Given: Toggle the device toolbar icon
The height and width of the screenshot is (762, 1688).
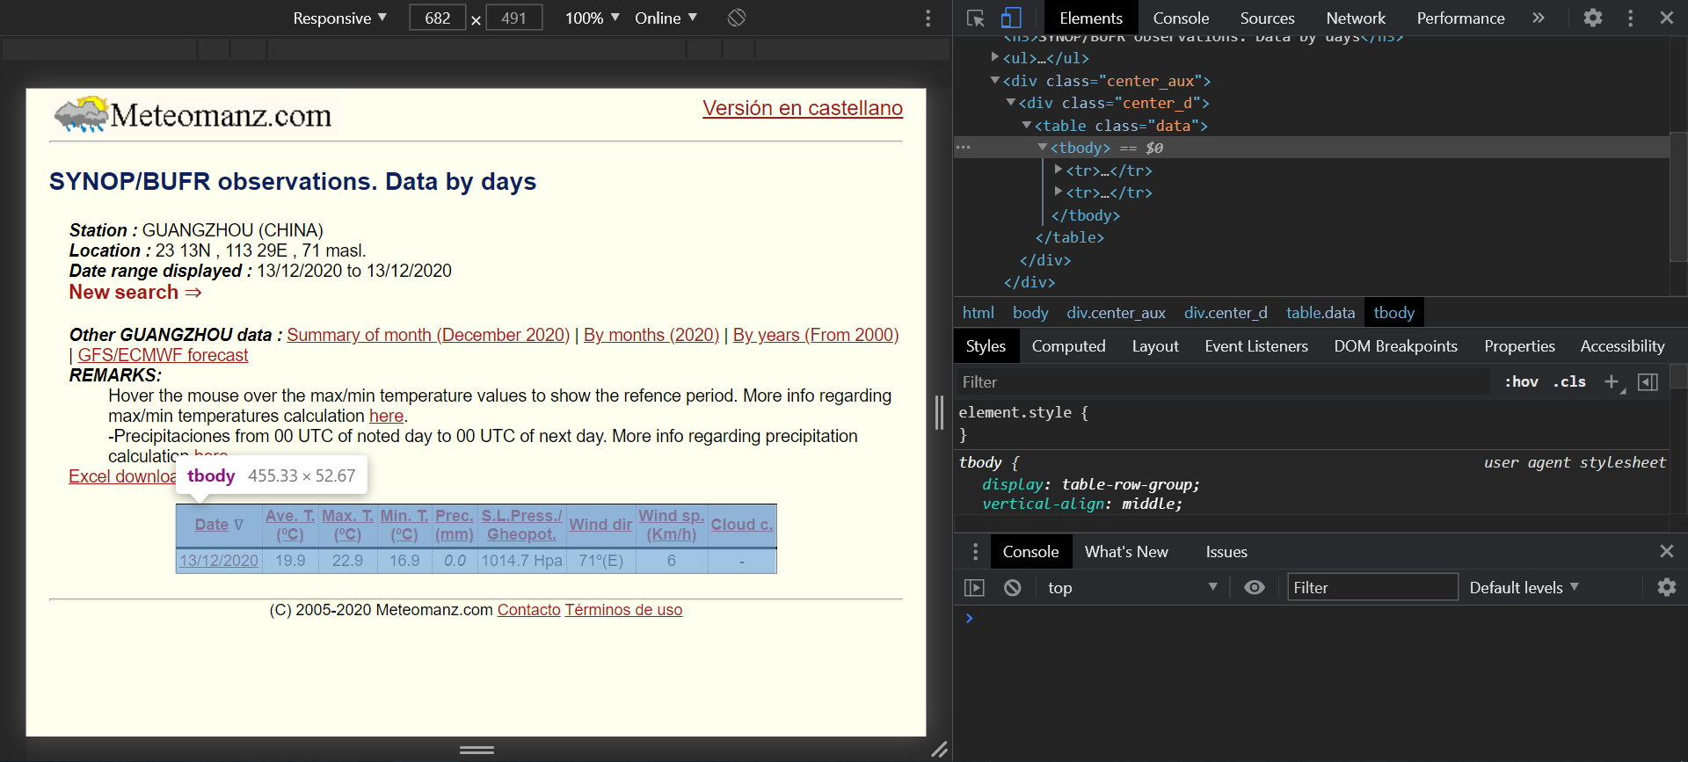Looking at the screenshot, I should coord(1011,18).
